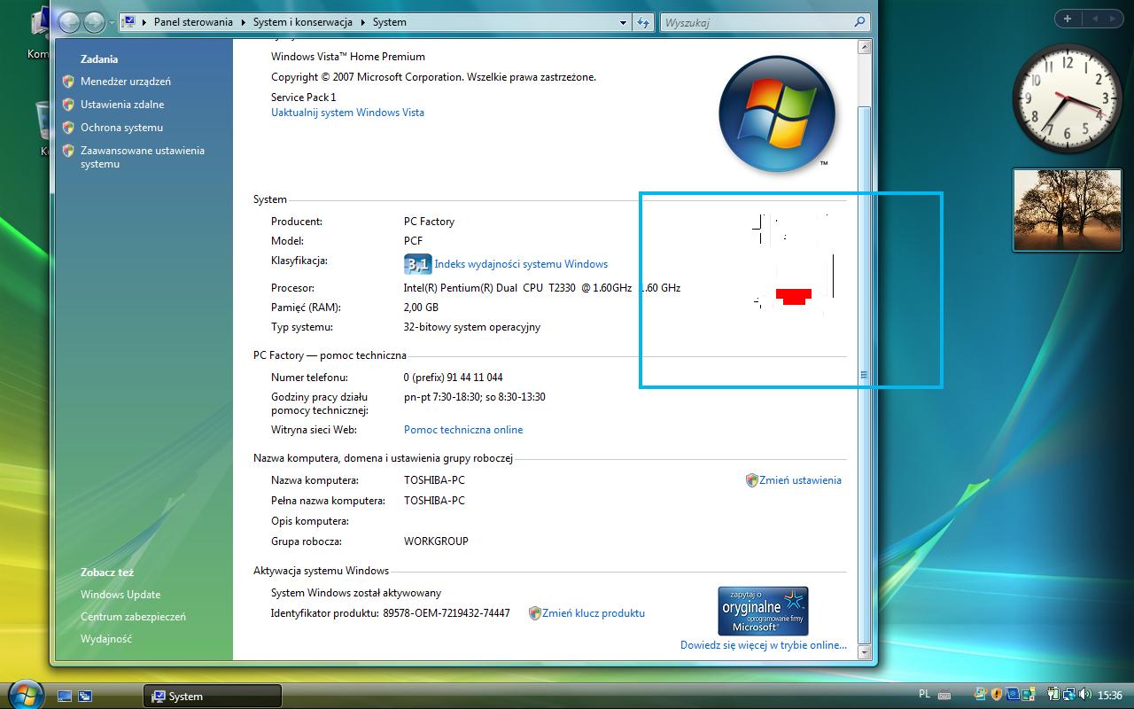The width and height of the screenshot is (1134, 709).
Task: Click Zmień ustawienia link
Action: [800, 480]
